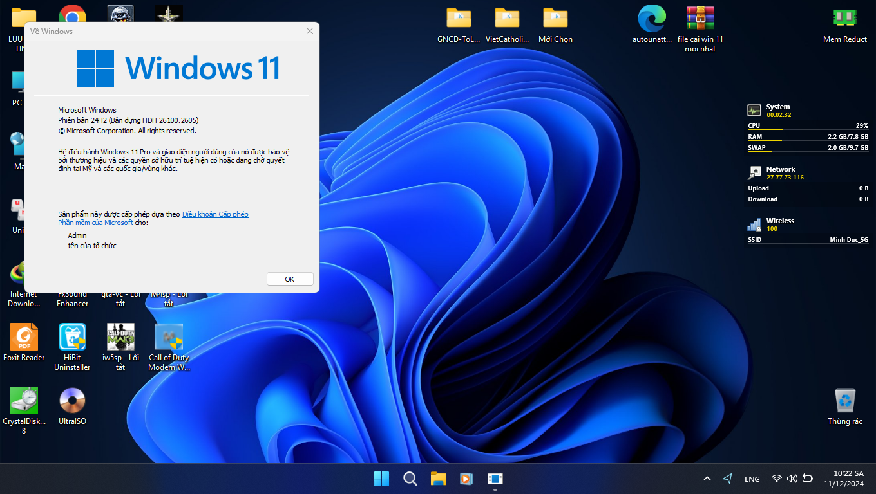Open the autounatt... Edge file icon
Viewport: 876px width, 494px height.
click(x=652, y=25)
